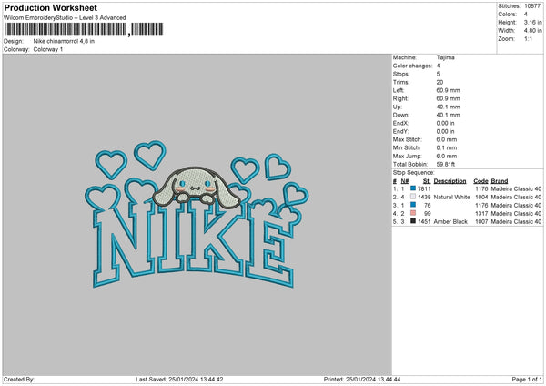Viewport: 546px width, 386px height.
Task: Click the Trims value 20
Action: point(440,82)
